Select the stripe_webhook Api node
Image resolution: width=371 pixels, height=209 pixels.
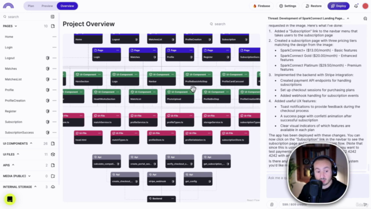pos(161,179)
